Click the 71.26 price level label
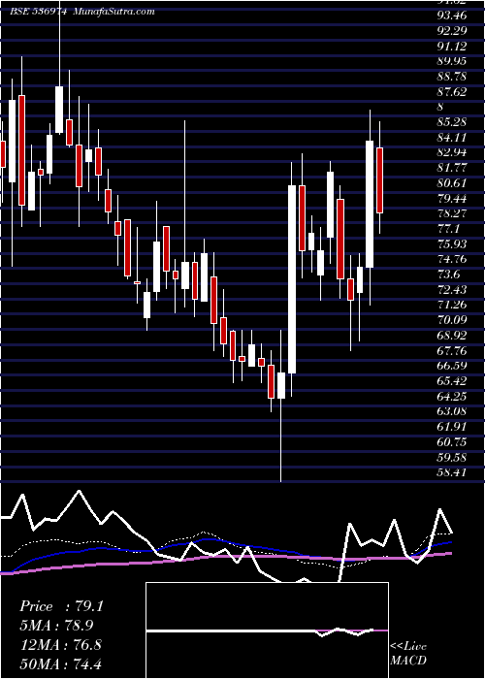Image resolution: width=485 pixels, height=679 pixels. point(452,305)
